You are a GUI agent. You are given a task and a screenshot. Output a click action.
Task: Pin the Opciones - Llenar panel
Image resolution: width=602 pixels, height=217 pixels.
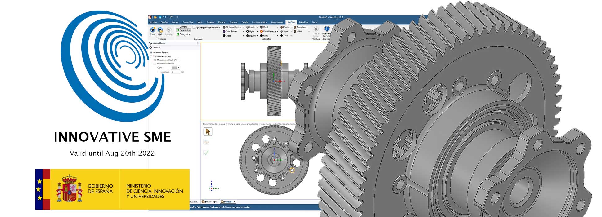[x=198, y=43]
